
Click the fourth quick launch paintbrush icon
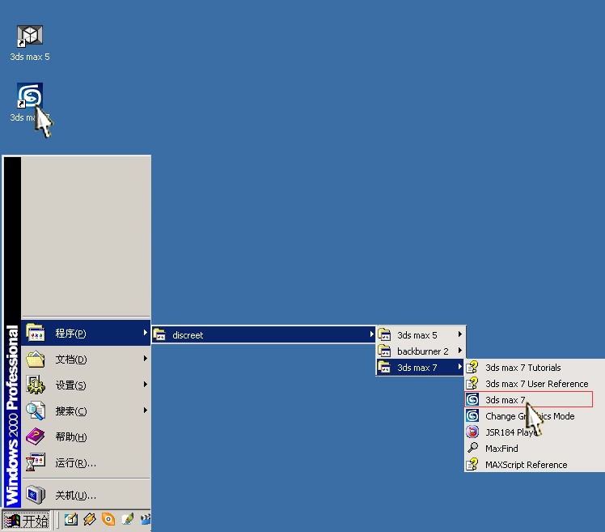click(127, 519)
